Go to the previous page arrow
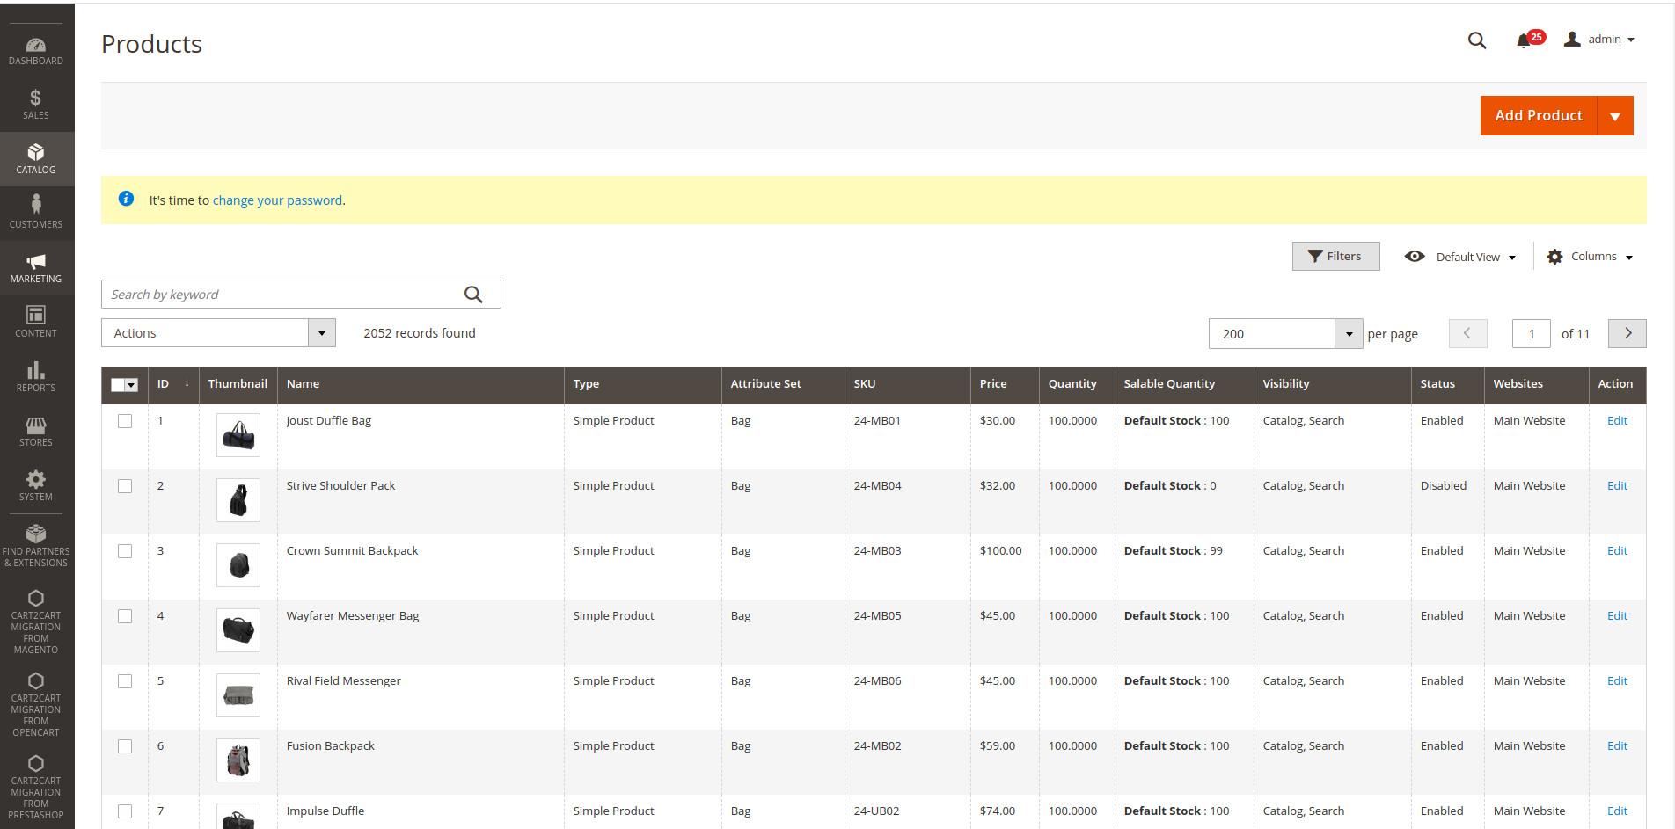1675x829 pixels. (x=1468, y=334)
